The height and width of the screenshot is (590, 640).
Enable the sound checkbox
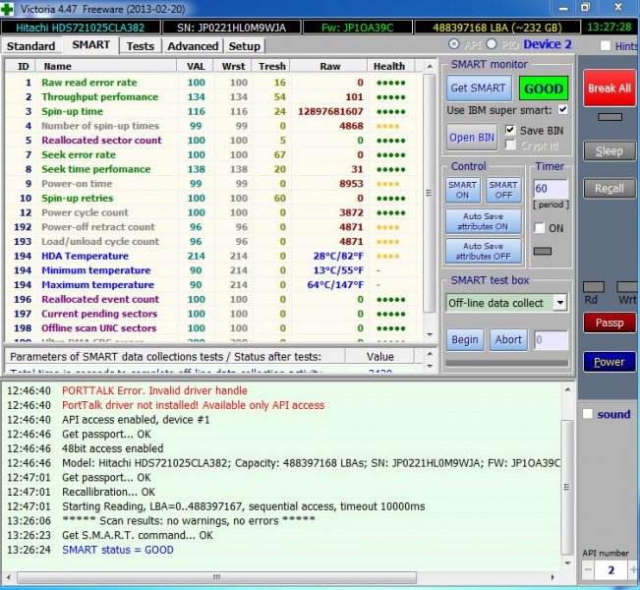point(588,414)
